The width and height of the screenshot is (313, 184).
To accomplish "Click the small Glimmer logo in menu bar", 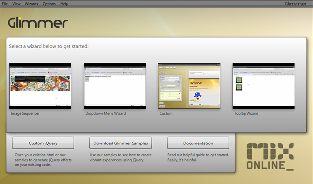I will point(295,4).
